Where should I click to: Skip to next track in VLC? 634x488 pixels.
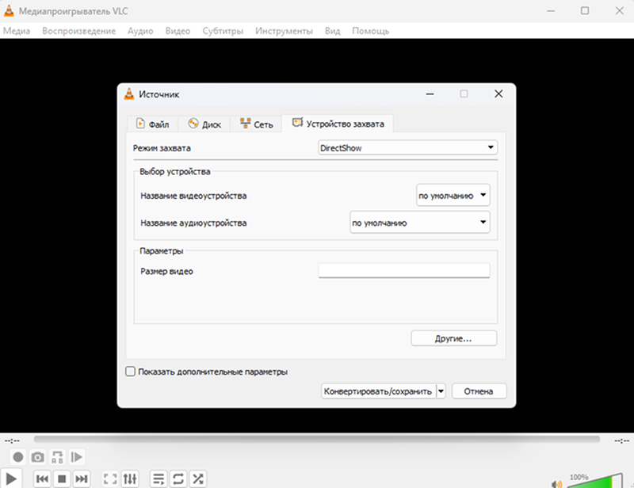point(82,479)
